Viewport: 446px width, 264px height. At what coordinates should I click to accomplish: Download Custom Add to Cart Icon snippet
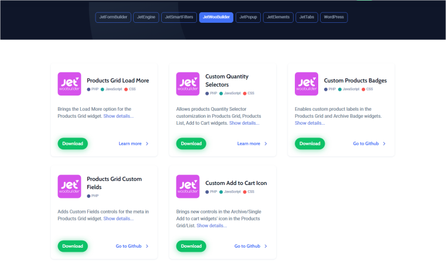tap(191, 246)
